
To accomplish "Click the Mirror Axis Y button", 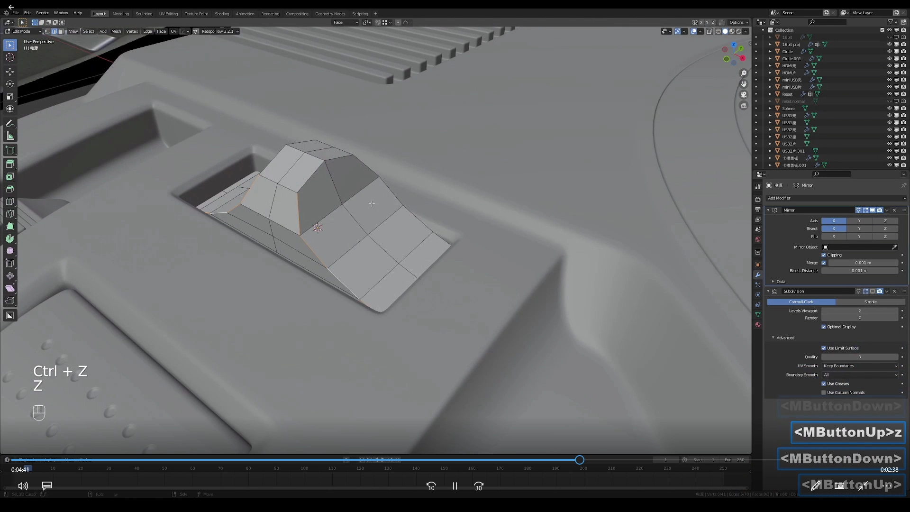I will tap(859, 221).
